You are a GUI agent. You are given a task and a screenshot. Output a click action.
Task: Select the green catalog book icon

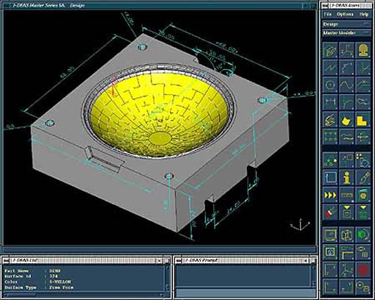click(363, 195)
